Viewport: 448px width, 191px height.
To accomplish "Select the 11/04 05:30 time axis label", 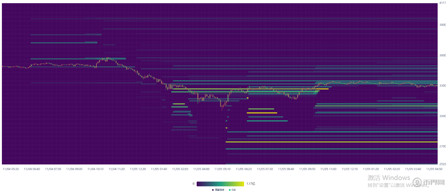I will coord(11,169).
